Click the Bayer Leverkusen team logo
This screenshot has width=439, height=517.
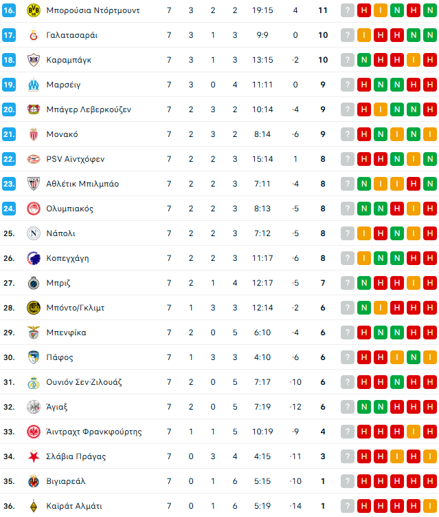point(33,109)
